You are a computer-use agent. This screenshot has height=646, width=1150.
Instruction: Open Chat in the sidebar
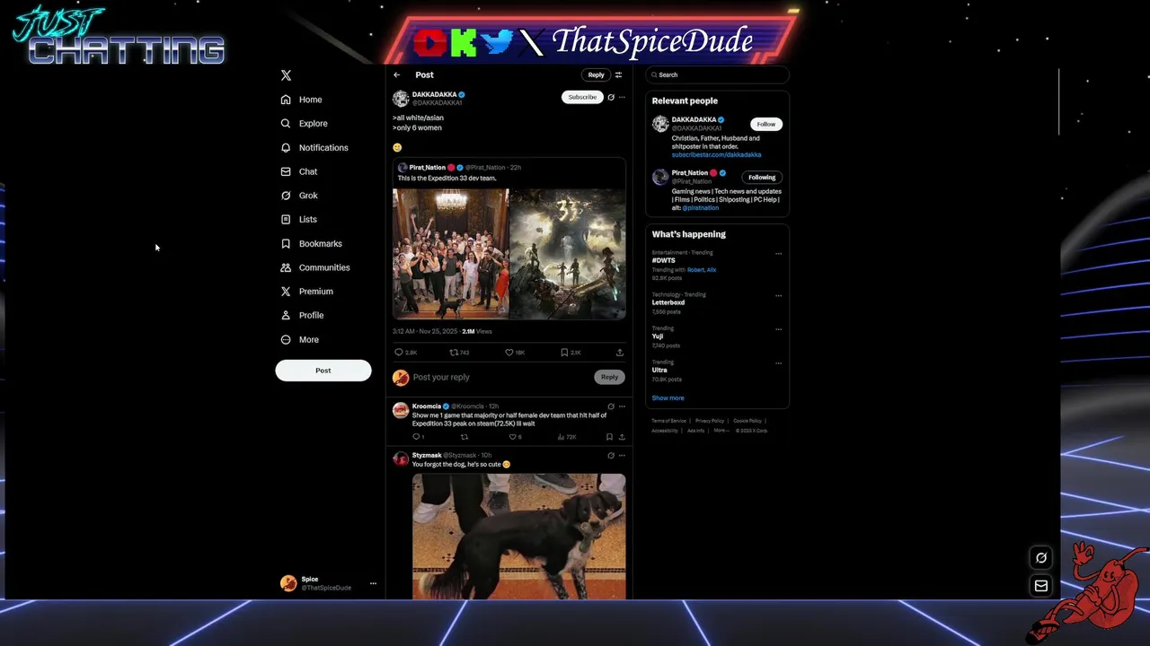tap(299, 171)
